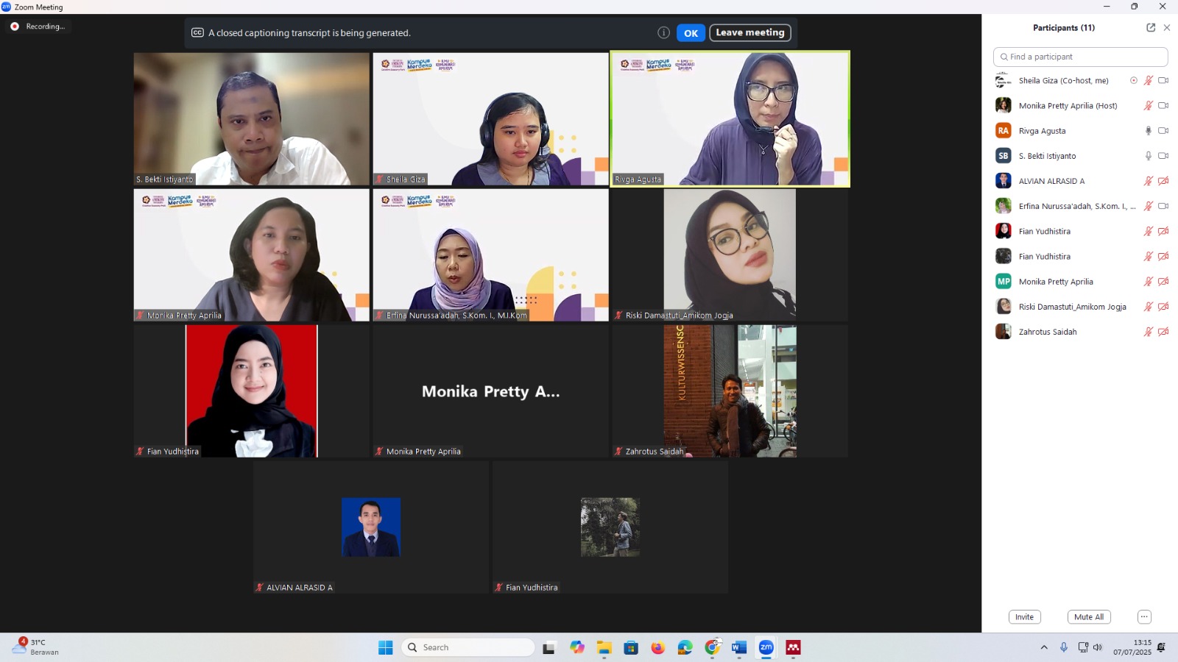Open the taskbar date and time flyout
1178x662 pixels.
tap(1132, 647)
